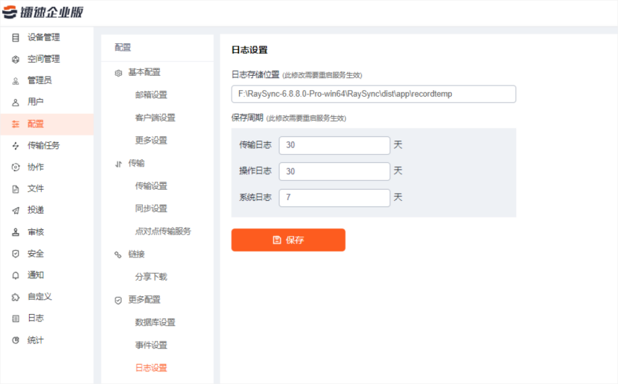Open the 日志 page from sidebar
The height and width of the screenshot is (384, 618).
click(35, 319)
